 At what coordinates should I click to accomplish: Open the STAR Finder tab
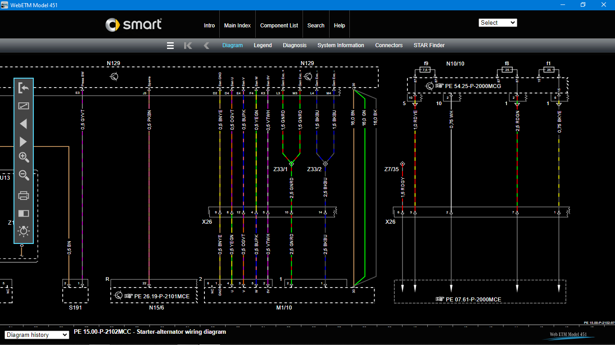tap(429, 45)
